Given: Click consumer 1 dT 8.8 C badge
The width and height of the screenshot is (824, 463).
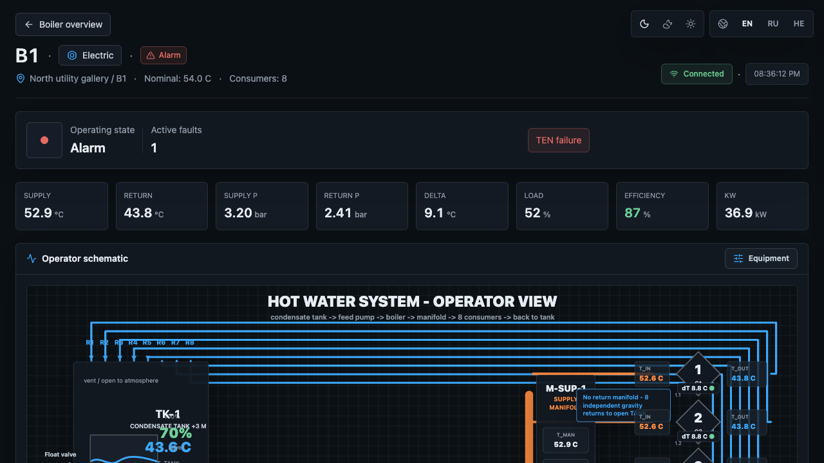Looking at the screenshot, I should pyautogui.click(x=698, y=388).
